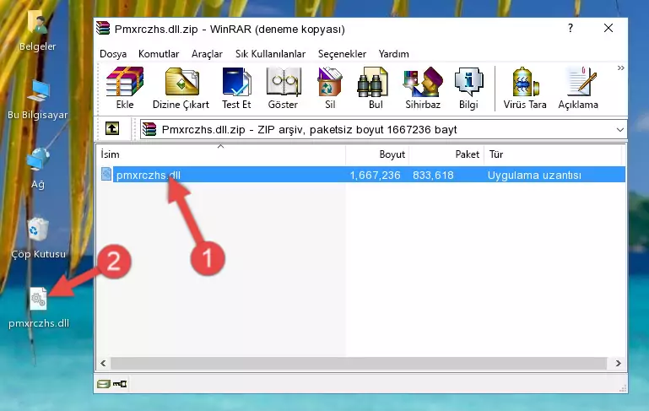Open the Göster view tool
Screen dimensions: 649x411
click(283, 88)
